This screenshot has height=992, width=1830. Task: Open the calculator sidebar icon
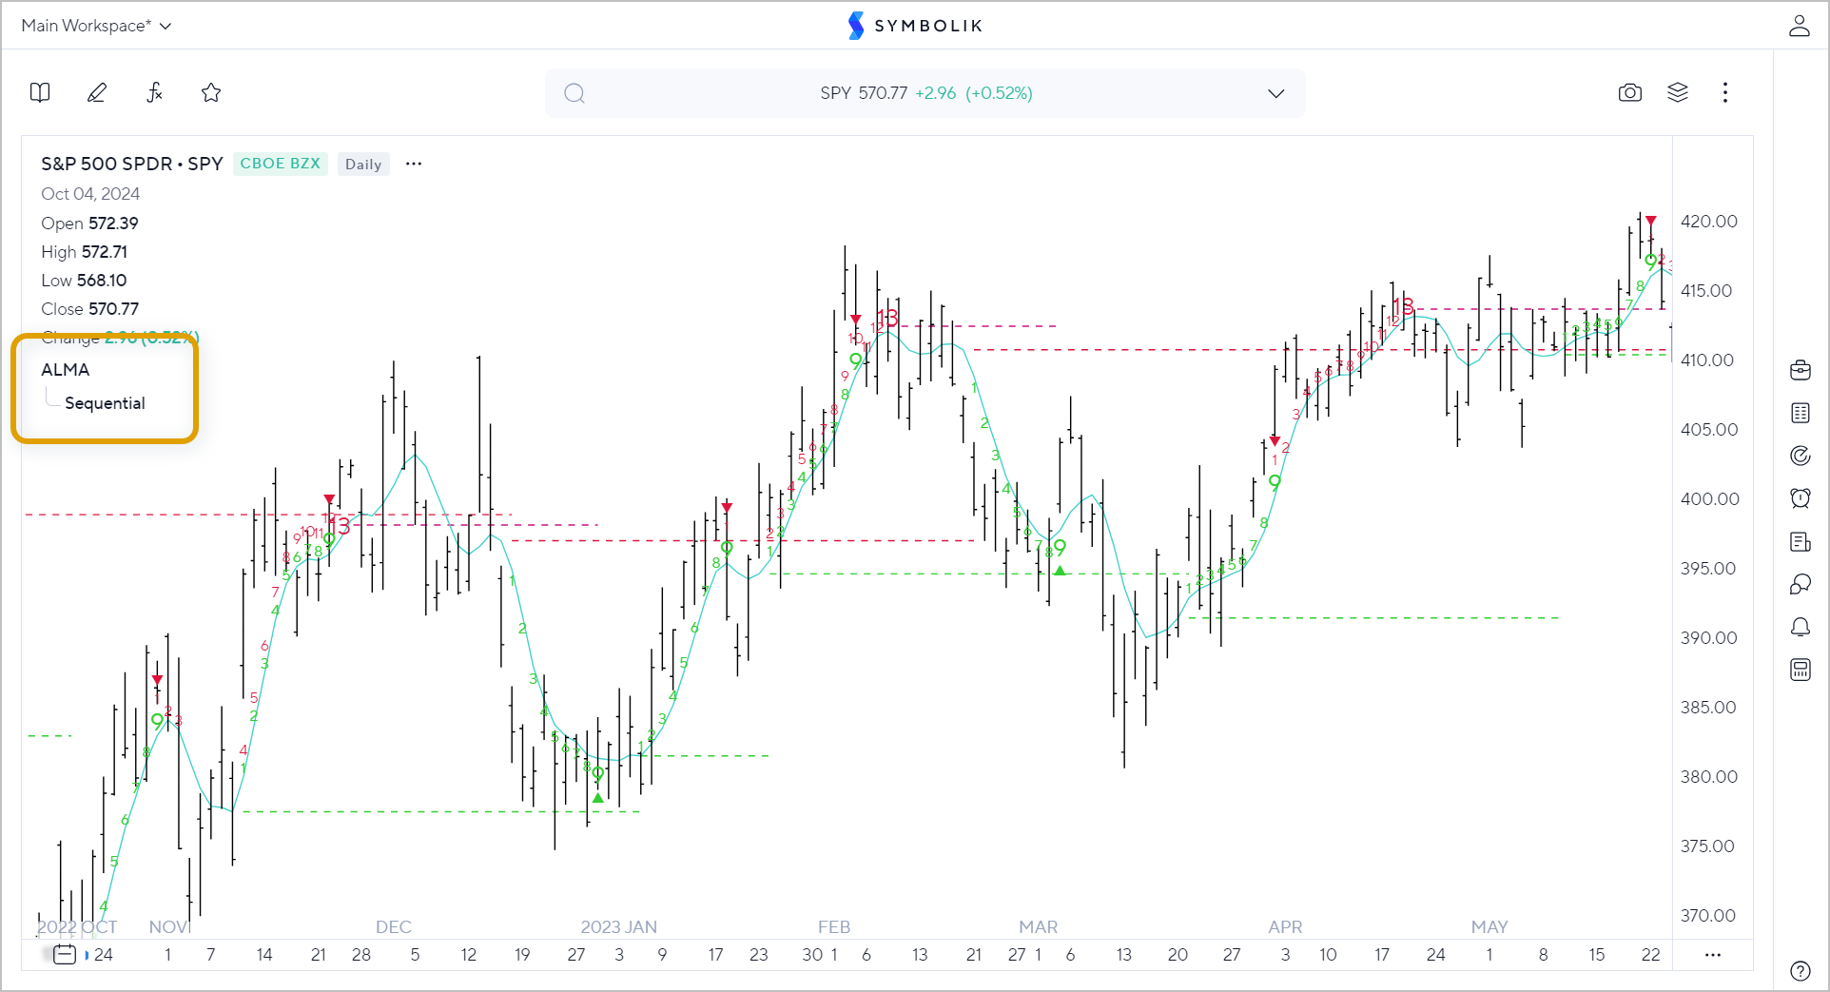pyautogui.click(x=1801, y=670)
